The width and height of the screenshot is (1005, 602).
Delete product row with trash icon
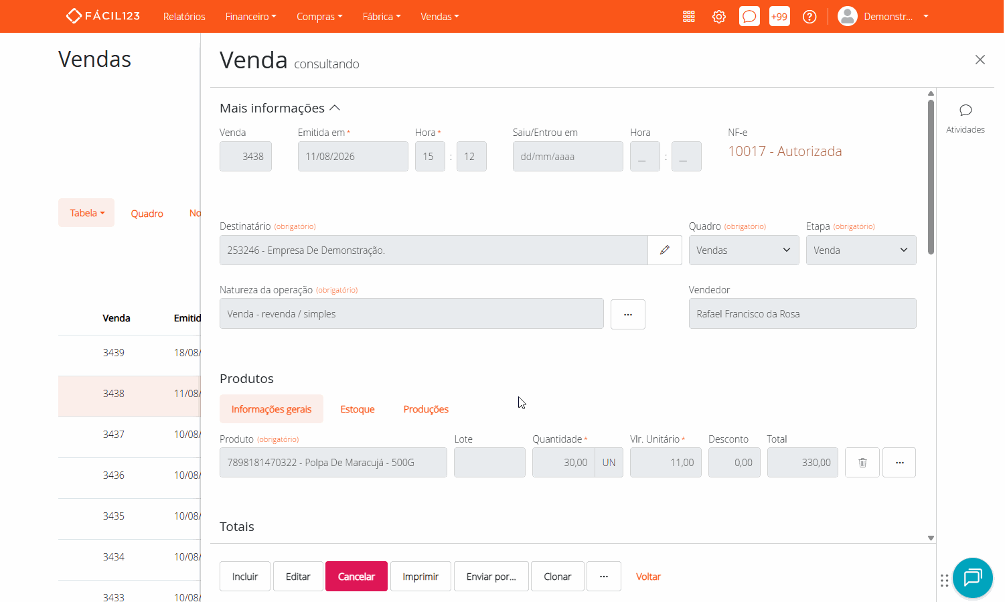pyautogui.click(x=862, y=463)
